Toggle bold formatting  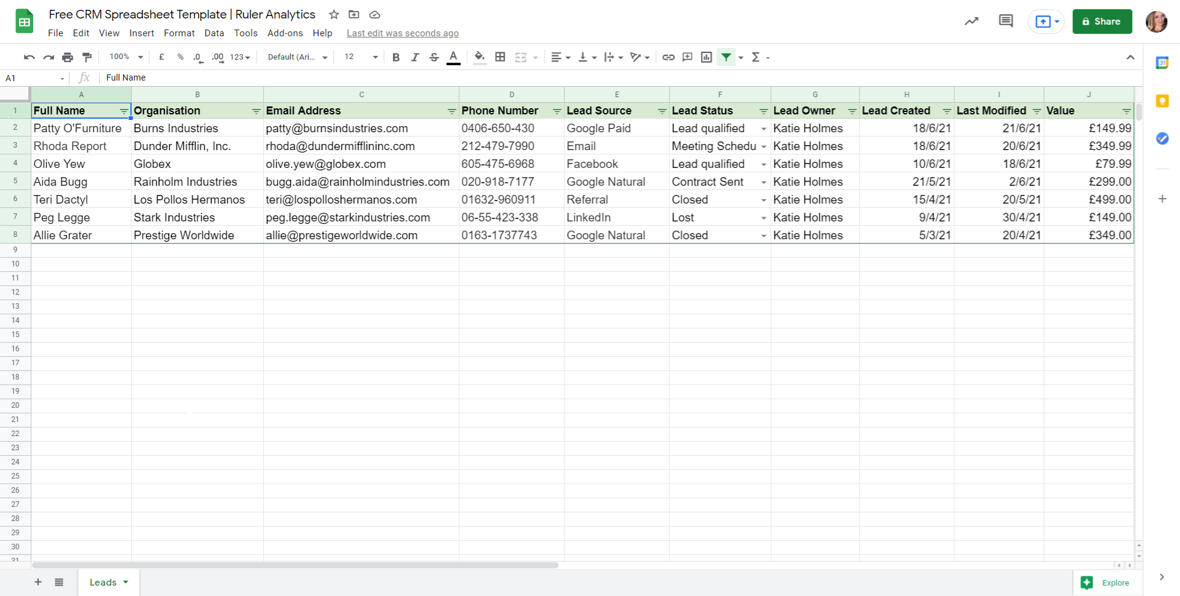point(396,57)
